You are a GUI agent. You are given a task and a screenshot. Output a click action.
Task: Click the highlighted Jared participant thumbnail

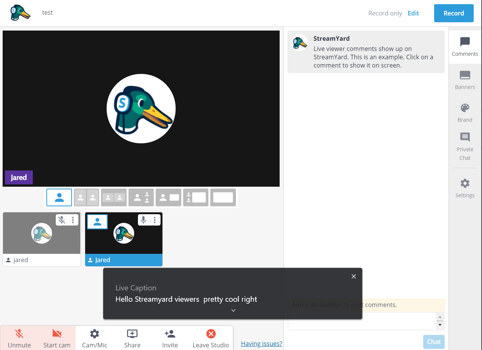124,239
